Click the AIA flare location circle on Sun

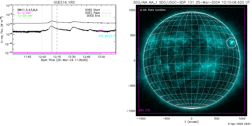click(232, 43)
